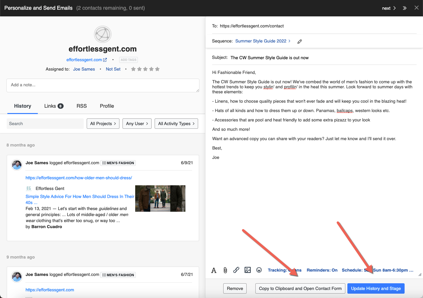
Task: Click Copy to Clipboard and Open Contact Form
Action: click(300, 289)
